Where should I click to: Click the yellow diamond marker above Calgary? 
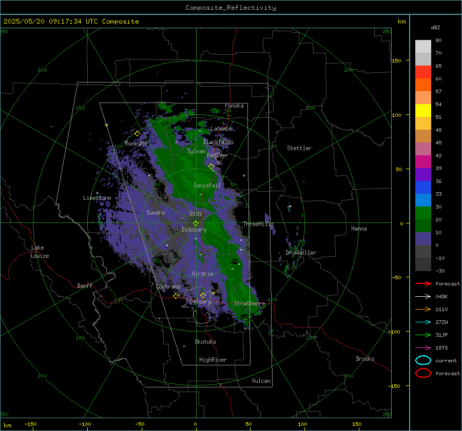tap(203, 295)
